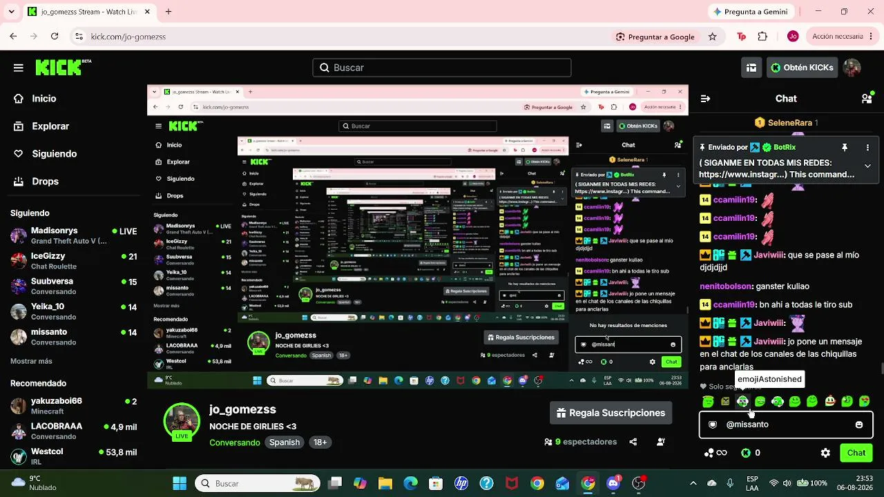Click Pregunta a Gemini button
This screenshot has height=497, width=884.
pos(750,12)
